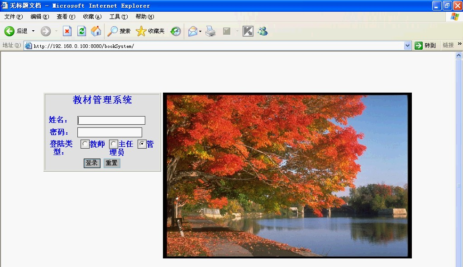The width and height of the screenshot is (463, 267).
Task: Select the 教师 login type
Action: point(85,144)
